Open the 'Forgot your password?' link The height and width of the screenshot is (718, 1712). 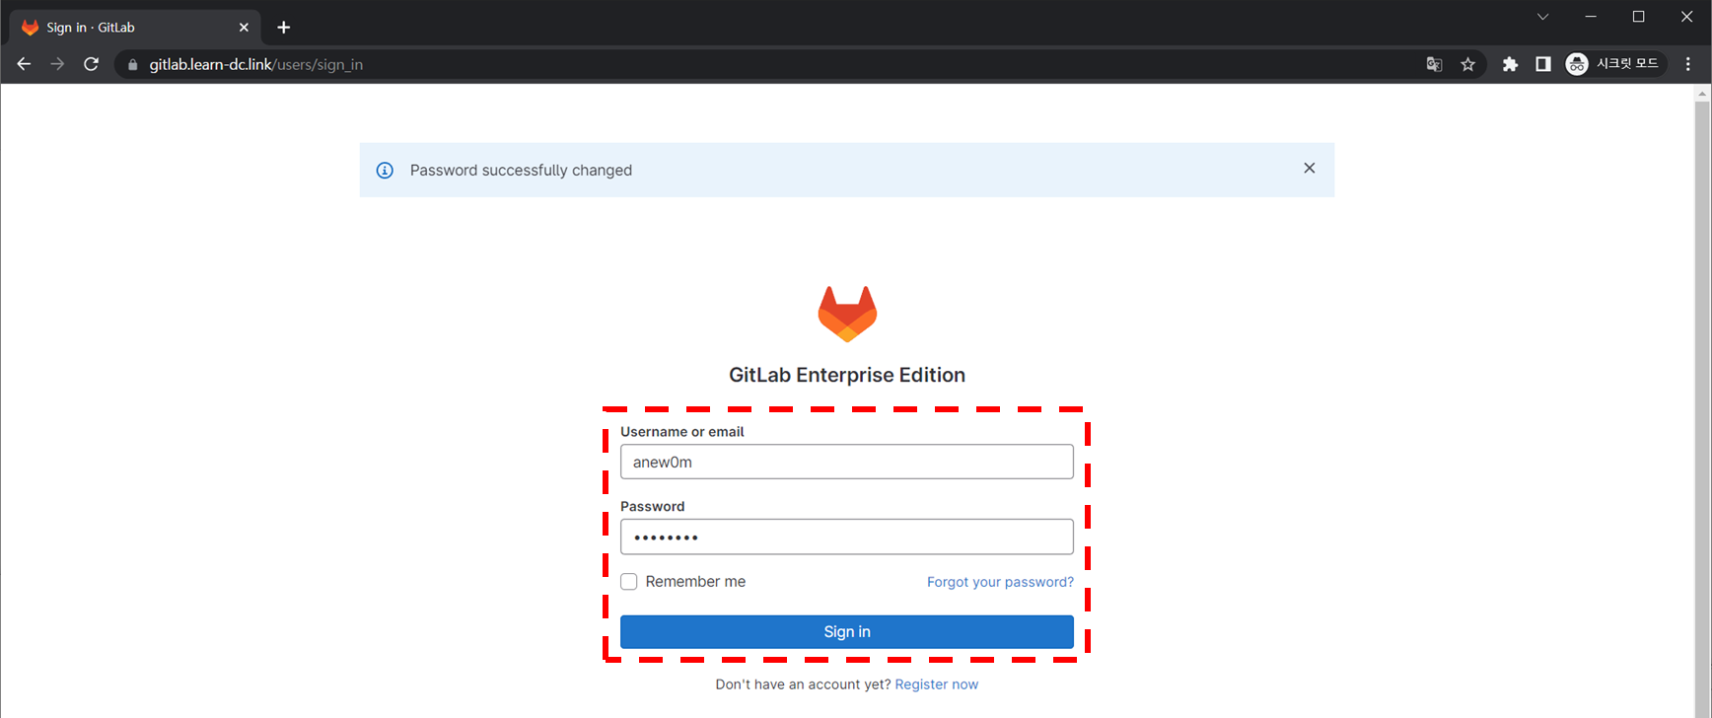click(1000, 582)
